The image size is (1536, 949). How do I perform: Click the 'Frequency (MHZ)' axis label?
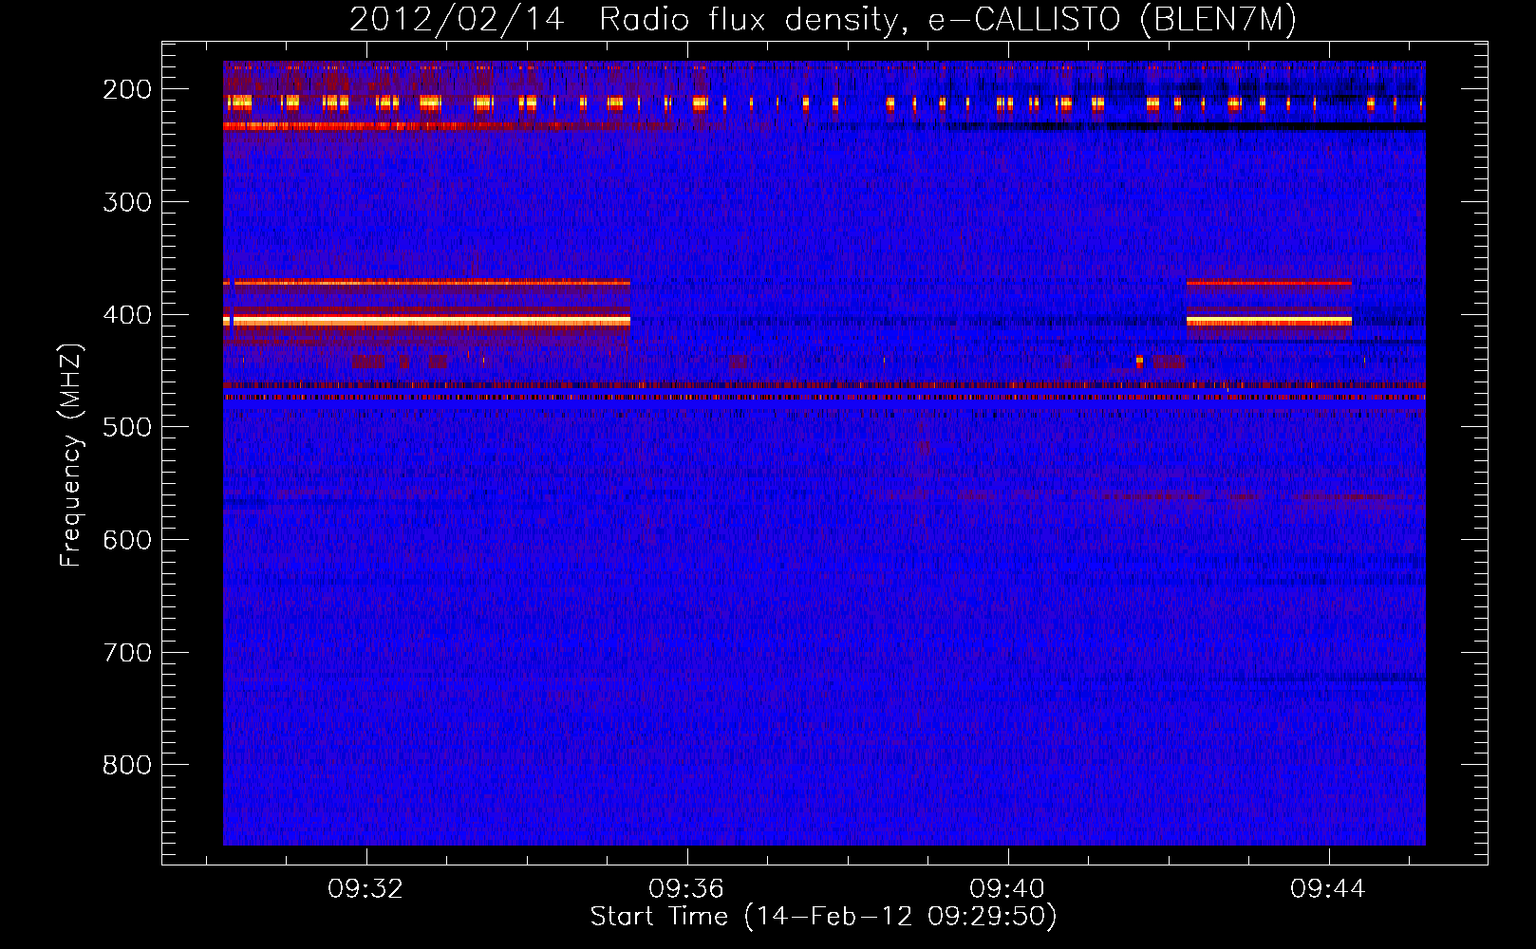pos(71,455)
